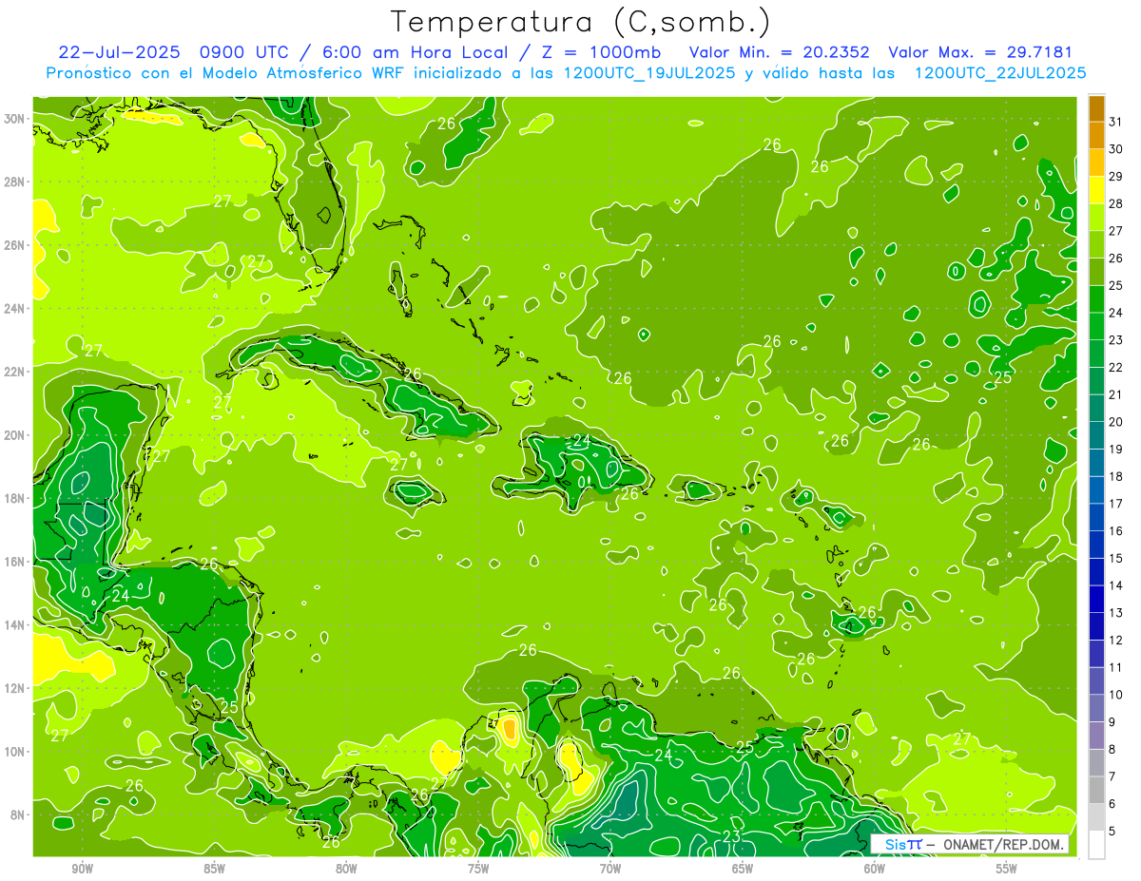Image resolution: width=1141 pixels, height=881 pixels.
Task: Click longitude axis label '90W'
Action: click(82, 869)
